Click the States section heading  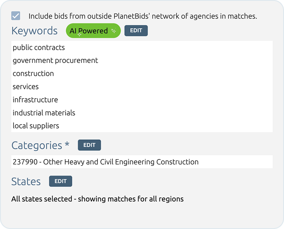[x=26, y=181]
